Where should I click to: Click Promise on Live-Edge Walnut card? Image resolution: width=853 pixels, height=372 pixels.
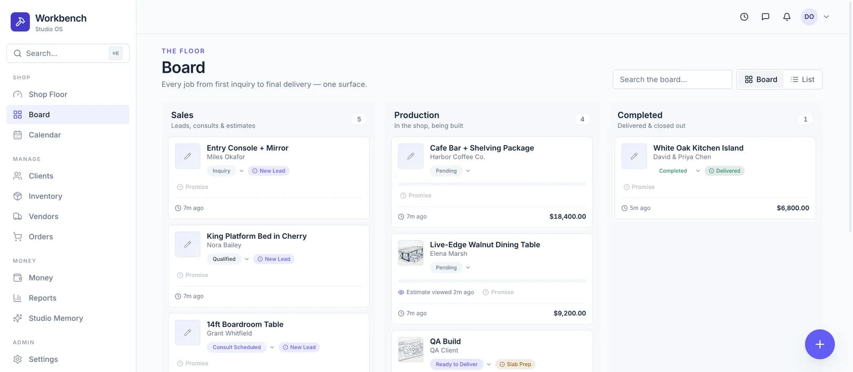coord(498,292)
